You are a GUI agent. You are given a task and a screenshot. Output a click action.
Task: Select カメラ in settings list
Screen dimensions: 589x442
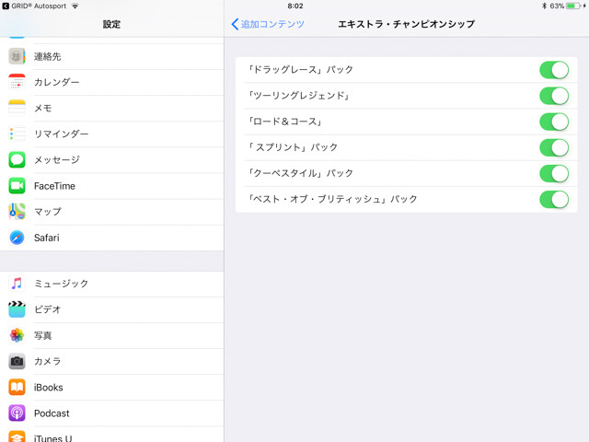point(112,362)
